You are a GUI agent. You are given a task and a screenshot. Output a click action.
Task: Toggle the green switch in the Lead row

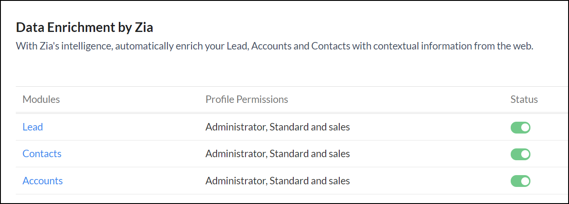coord(520,127)
